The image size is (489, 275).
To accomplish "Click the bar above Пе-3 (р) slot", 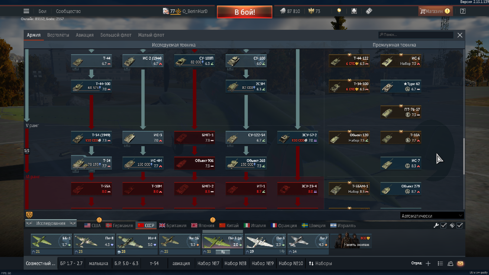I will [223, 231].
